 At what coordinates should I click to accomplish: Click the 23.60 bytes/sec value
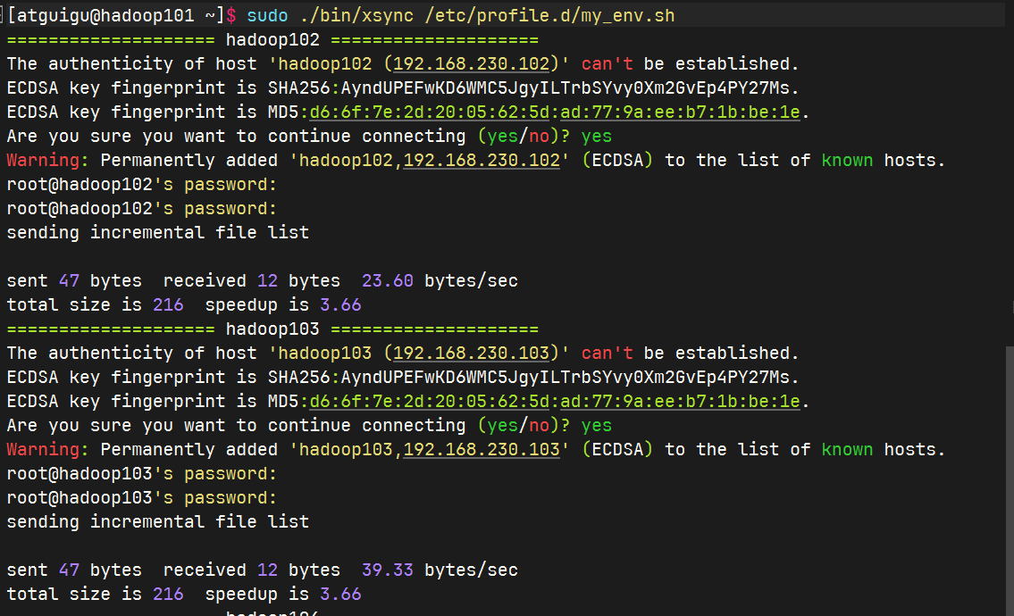pyautogui.click(x=388, y=281)
